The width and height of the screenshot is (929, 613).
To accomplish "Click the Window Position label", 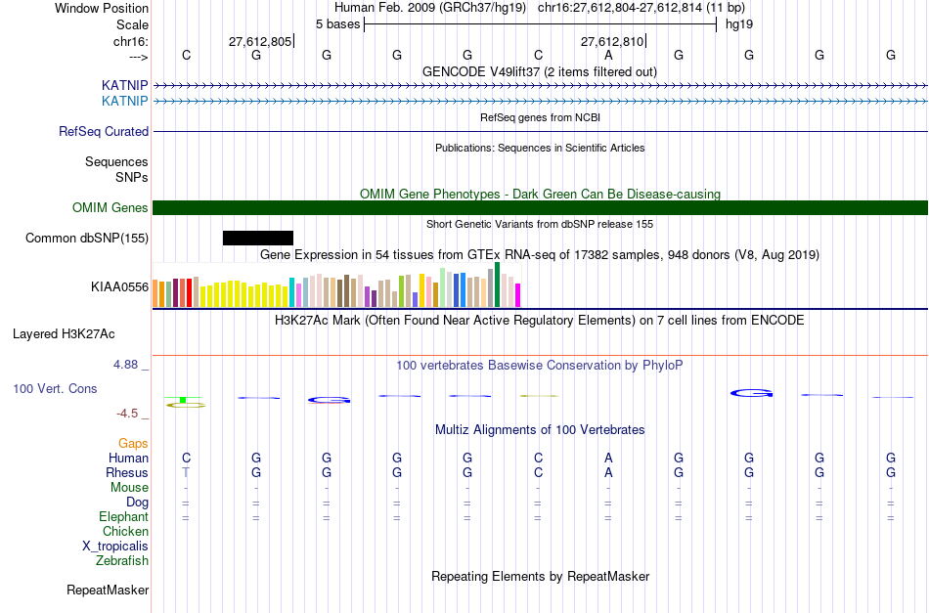I will 102,8.
